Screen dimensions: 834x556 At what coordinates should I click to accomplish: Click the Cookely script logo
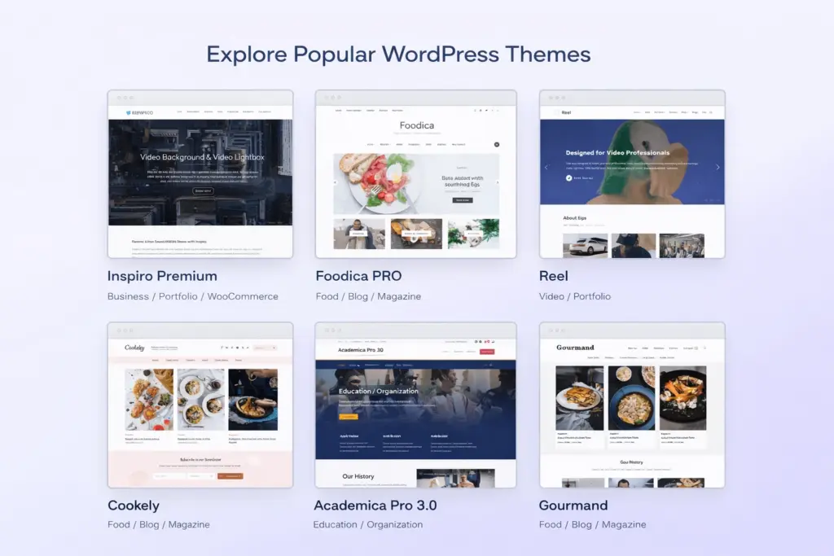[134, 347]
